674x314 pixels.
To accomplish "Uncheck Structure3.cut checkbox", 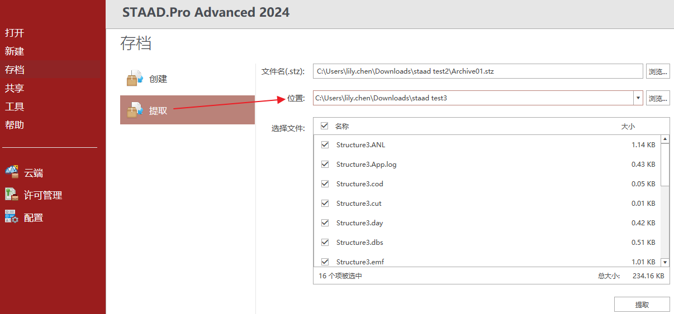I will (325, 203).
